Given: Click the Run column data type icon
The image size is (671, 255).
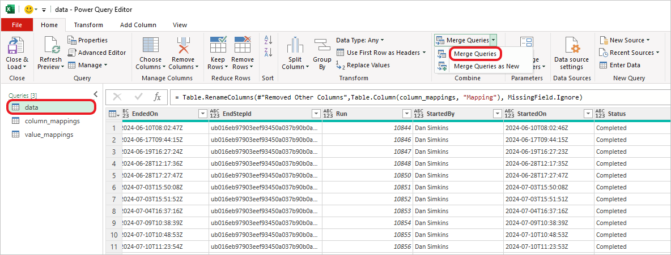Looking at the screenshot, I should [x=328, y=114].
